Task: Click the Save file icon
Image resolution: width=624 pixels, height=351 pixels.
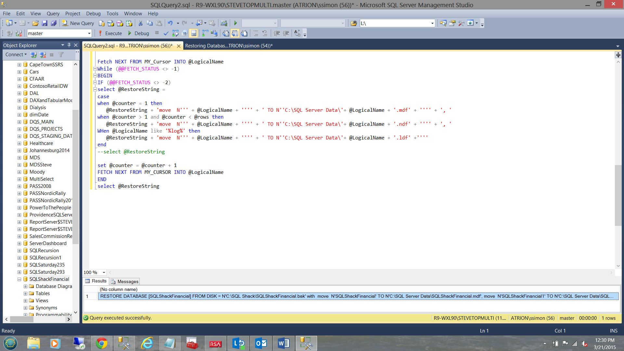Action: coord(45,23)
